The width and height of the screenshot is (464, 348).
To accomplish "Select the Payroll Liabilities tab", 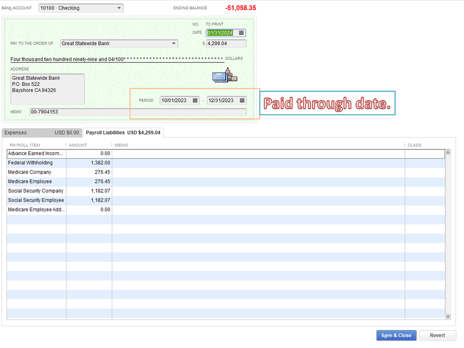I will click(123, 132).
